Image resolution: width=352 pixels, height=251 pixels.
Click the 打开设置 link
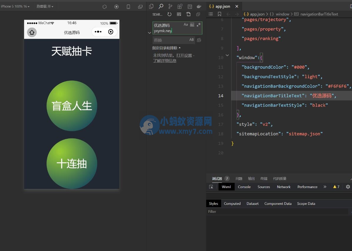[184, 56]
